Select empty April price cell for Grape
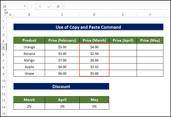This screenshot has width=171, height=117. coord(123,73)
